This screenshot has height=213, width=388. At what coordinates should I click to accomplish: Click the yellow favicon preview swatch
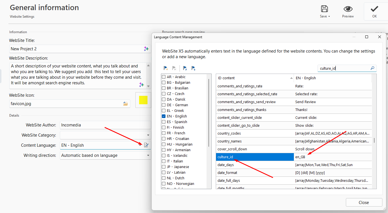coord(143,100)
